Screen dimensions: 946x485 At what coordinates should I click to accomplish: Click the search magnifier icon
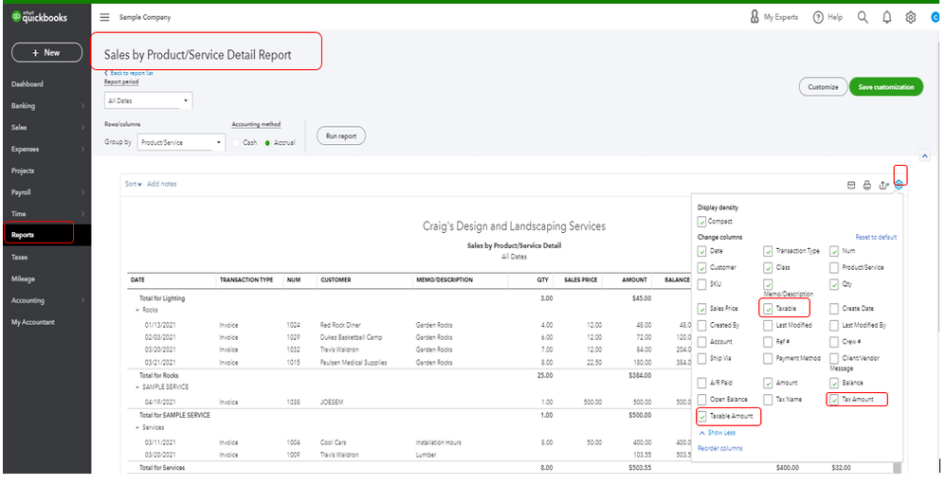coord(862,17)
